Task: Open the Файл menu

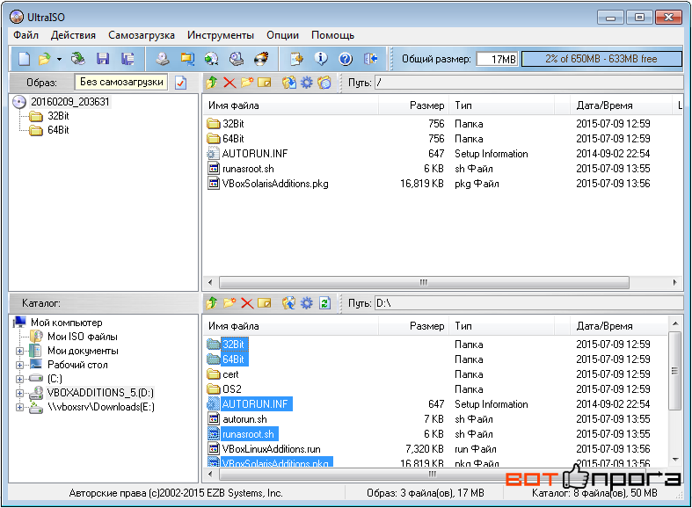Action: 25,35
